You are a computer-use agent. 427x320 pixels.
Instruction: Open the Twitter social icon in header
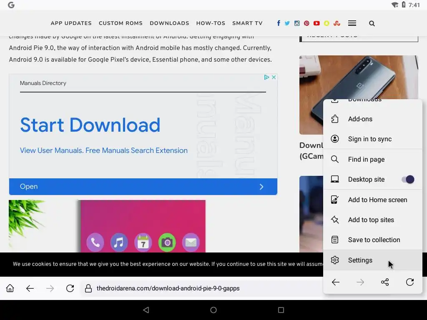tap(287, 23)
